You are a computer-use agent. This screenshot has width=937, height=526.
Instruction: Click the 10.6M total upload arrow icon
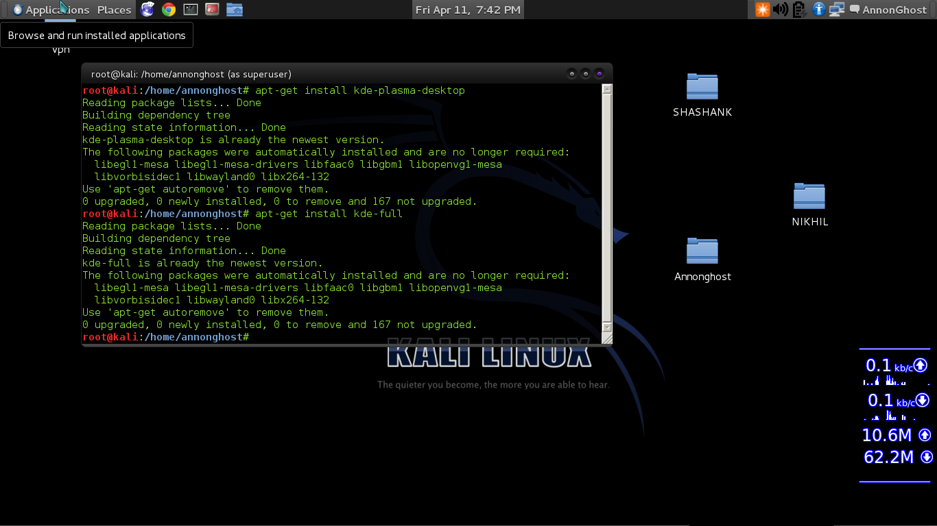pyautogui.click(x=925, y=435)
